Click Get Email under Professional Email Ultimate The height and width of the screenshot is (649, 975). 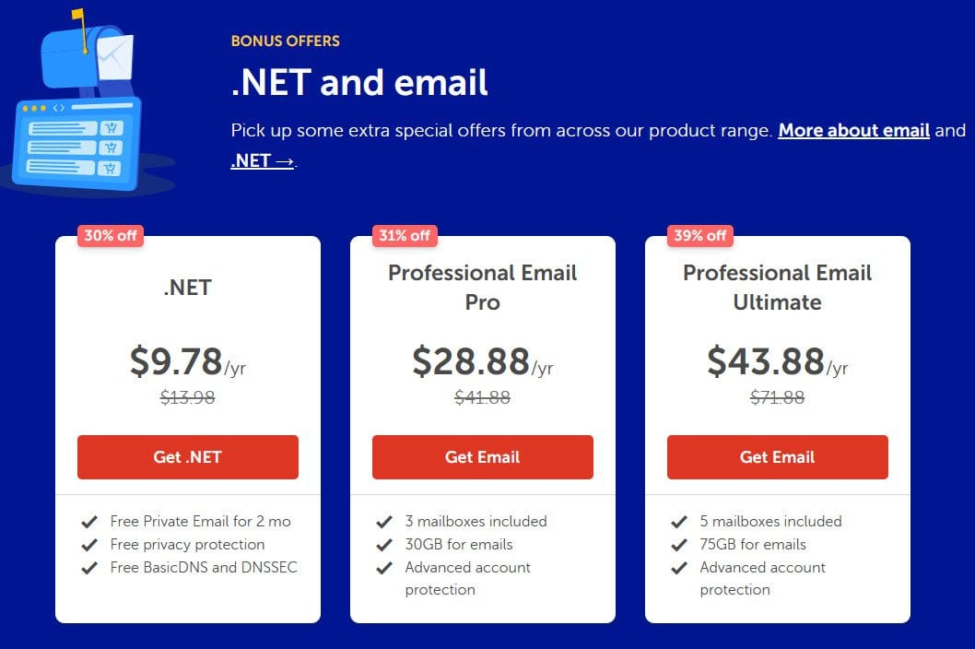777,456
